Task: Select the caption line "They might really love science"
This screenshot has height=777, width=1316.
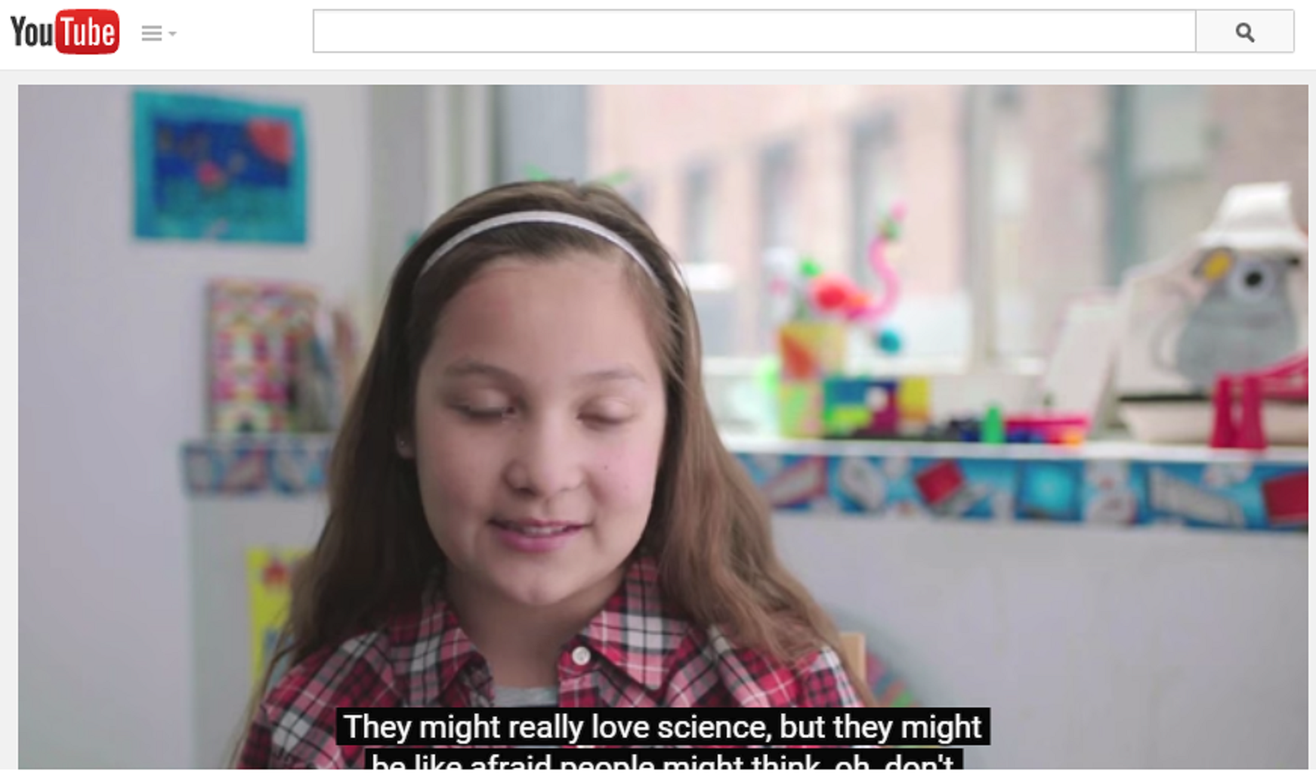Action: (558, 727)
